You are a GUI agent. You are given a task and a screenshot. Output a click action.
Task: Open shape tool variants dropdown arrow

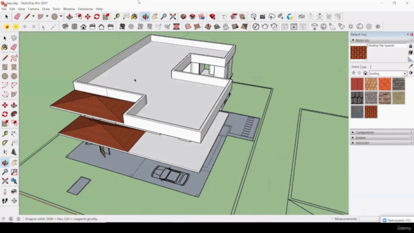(x=61, y=17)
